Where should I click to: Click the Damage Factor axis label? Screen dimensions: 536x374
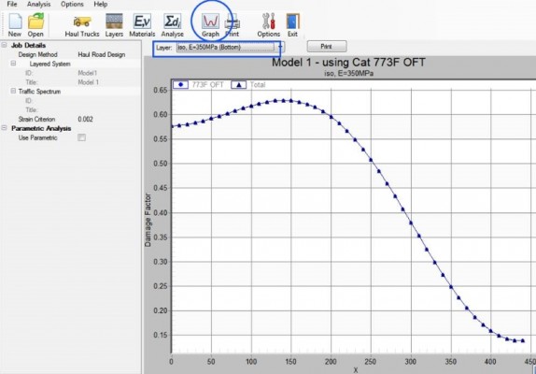click(148, 220)
